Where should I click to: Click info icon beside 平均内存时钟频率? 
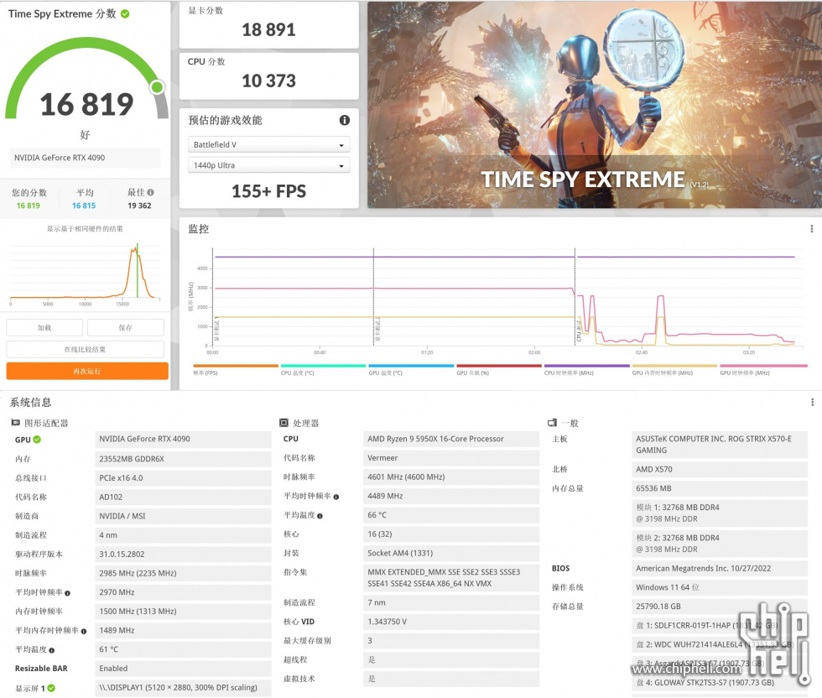click(x=84, y=631)
